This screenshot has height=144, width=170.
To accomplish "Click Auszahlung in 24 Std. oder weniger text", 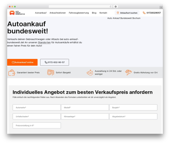I will (108, 73).
